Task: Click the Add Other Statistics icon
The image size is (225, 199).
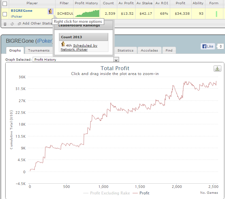Action: [x=19, y=24]
